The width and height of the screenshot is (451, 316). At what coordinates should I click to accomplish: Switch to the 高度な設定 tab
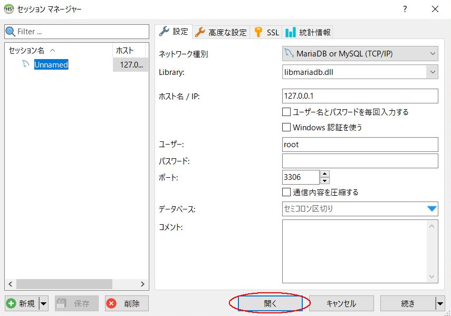pyautogui.click(x=221, y=32)
